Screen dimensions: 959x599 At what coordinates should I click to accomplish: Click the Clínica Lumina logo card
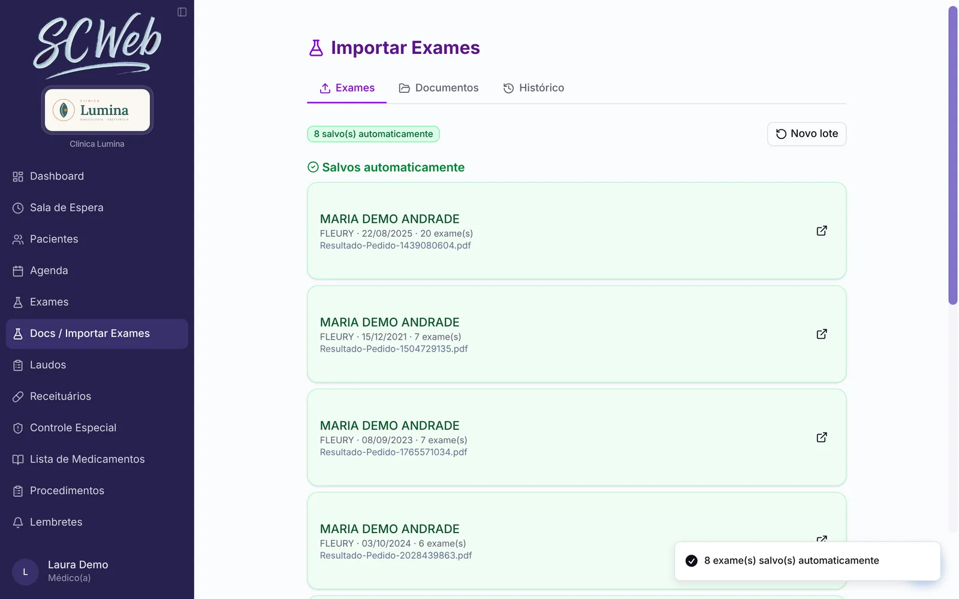(97, 110)
